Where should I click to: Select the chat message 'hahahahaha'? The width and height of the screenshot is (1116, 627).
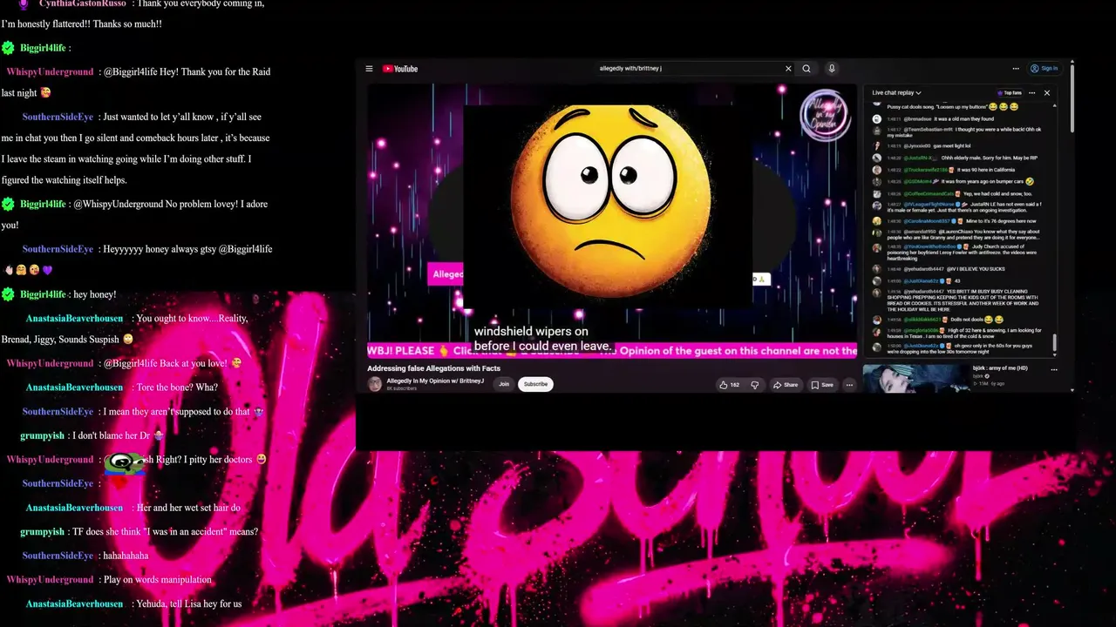[126, 556]
